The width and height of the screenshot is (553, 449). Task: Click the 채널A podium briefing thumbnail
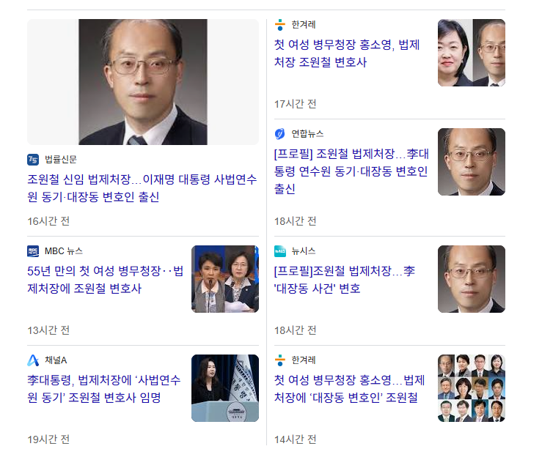225,388
